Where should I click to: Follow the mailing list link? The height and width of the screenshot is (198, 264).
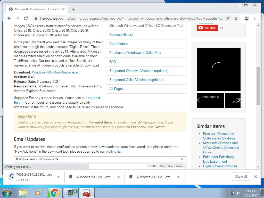click(114, 151)
